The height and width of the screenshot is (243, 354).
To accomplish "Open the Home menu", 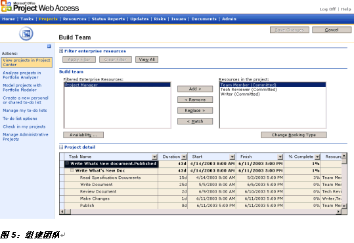I will tap(9, 19).
